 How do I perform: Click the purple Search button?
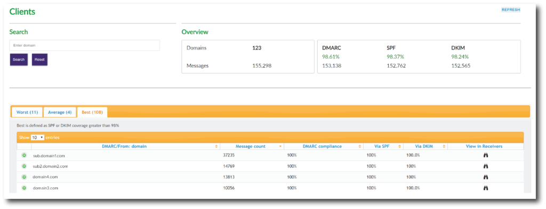click(19, 60)
